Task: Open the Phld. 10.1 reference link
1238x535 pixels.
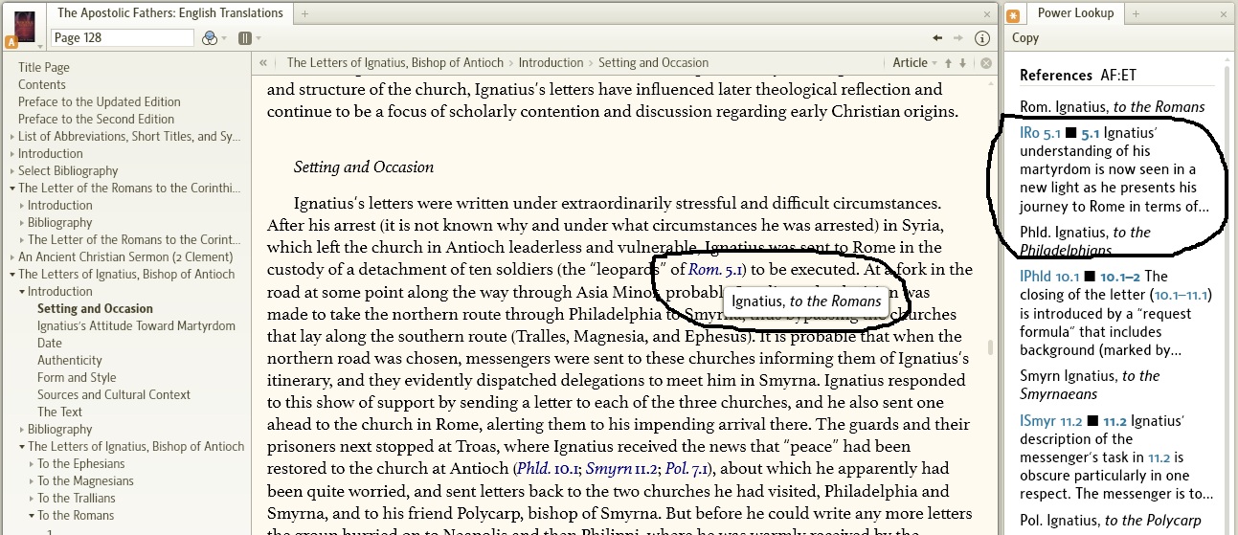Action: click(x=550, y=469)
